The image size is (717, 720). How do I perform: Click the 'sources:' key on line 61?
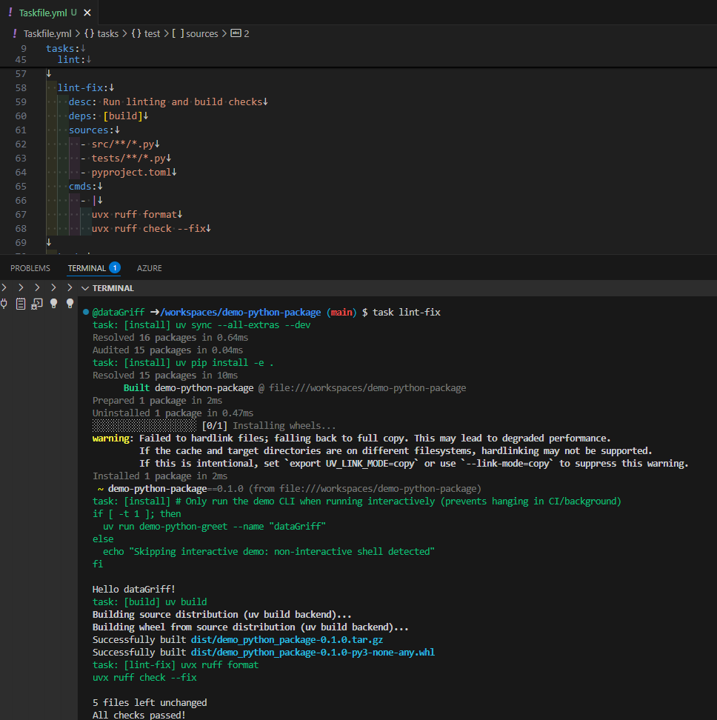point(91,130)
